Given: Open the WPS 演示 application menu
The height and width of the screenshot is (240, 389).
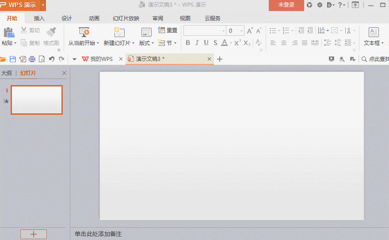Looking at the screenshot, I should [23, 5].
